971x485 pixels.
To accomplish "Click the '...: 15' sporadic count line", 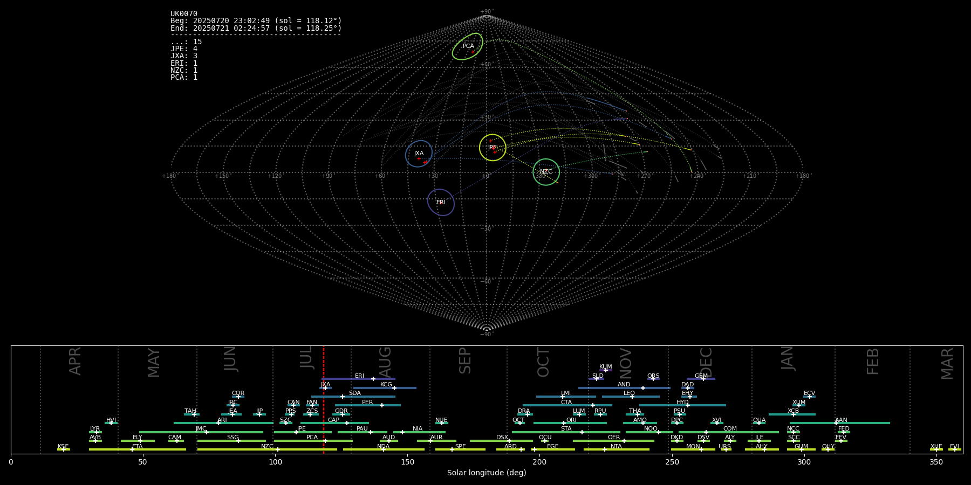I will pos(186,42).
